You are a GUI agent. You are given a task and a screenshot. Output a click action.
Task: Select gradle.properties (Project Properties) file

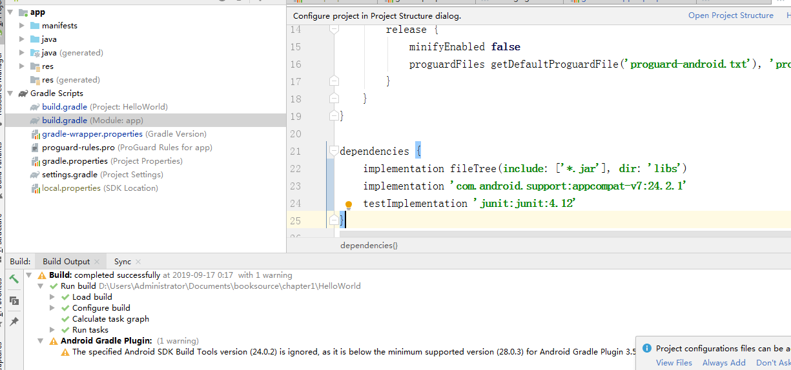[145, 161]
